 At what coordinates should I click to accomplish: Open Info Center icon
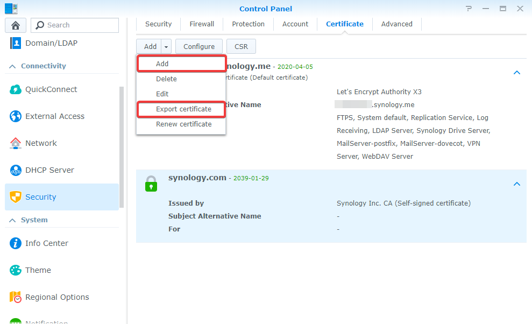tap(15, 243)
